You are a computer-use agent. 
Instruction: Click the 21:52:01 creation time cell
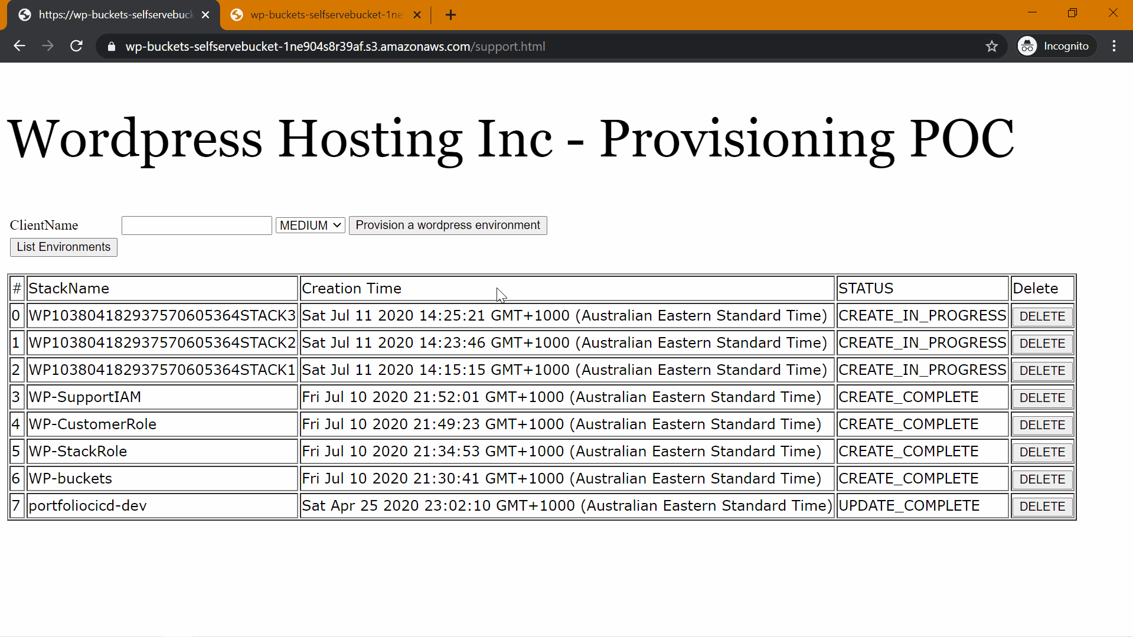click(x=567, y=397)
